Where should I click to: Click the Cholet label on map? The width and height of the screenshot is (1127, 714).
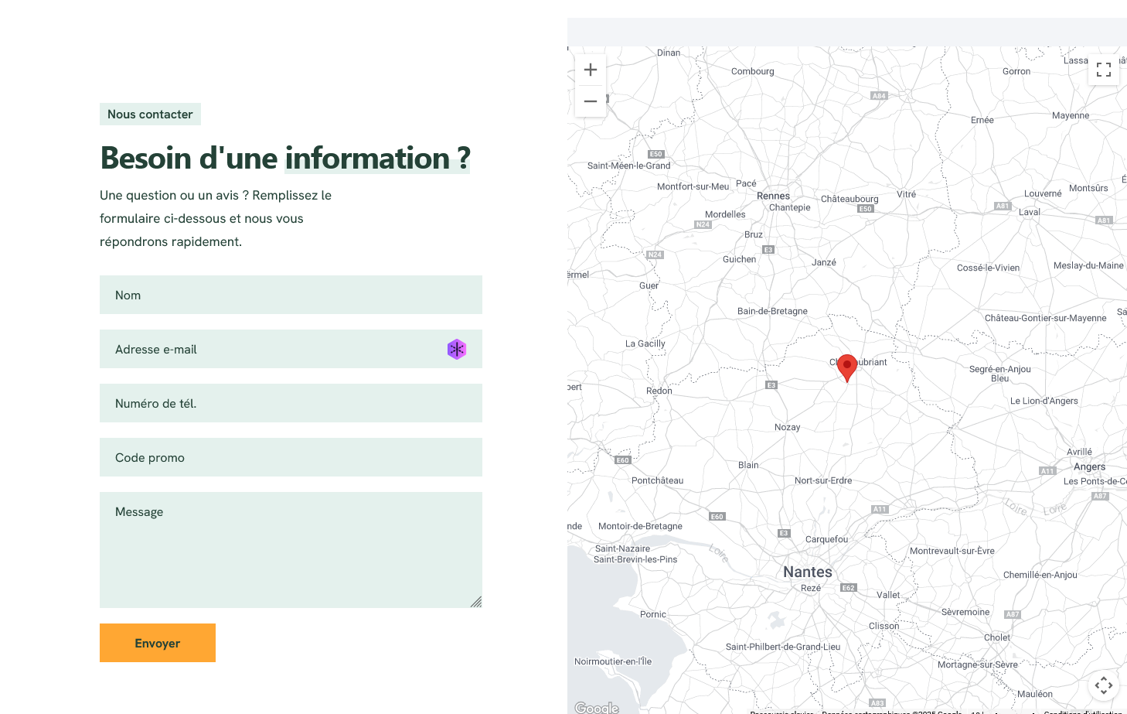pos(997,637)
